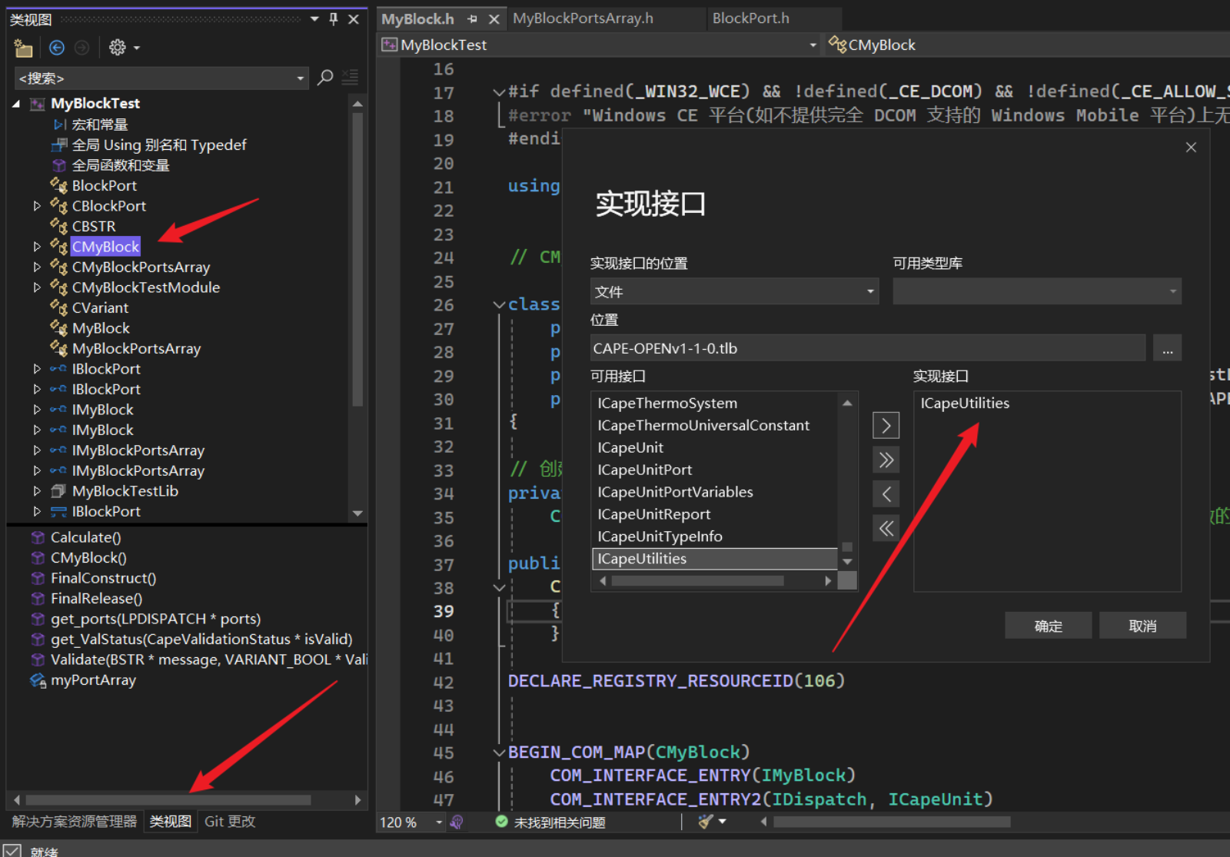
Task: Collapse the MyBlockTest project node
Action: pyautogui.click(x=16, y=104)
